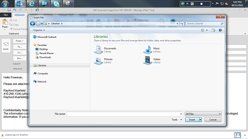The height and width of the screenshot is (139, 248).
Task: Open the Skype taskbar icon
Action: coord(56,4)
